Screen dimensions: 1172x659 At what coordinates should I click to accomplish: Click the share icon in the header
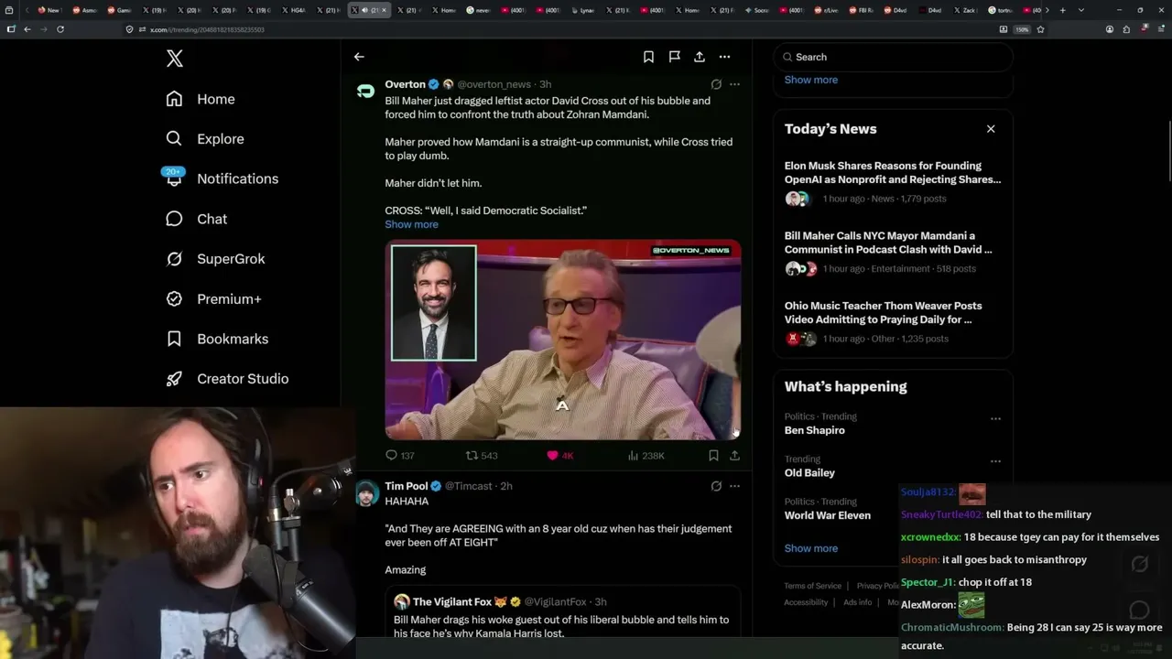(700, 57)
